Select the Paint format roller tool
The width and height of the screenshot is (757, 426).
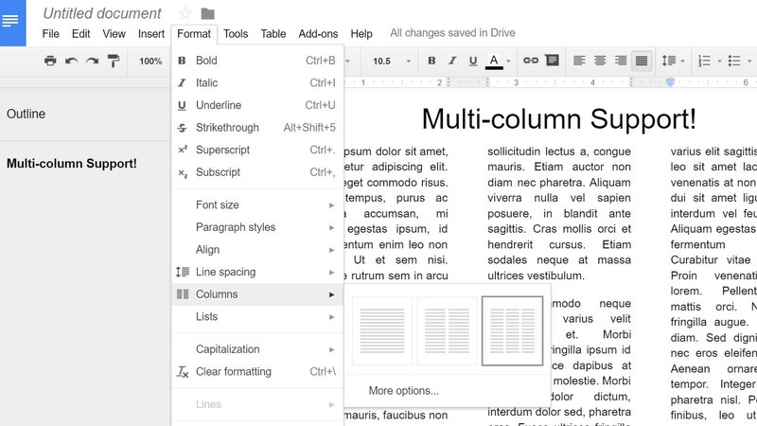click(114, 61)
